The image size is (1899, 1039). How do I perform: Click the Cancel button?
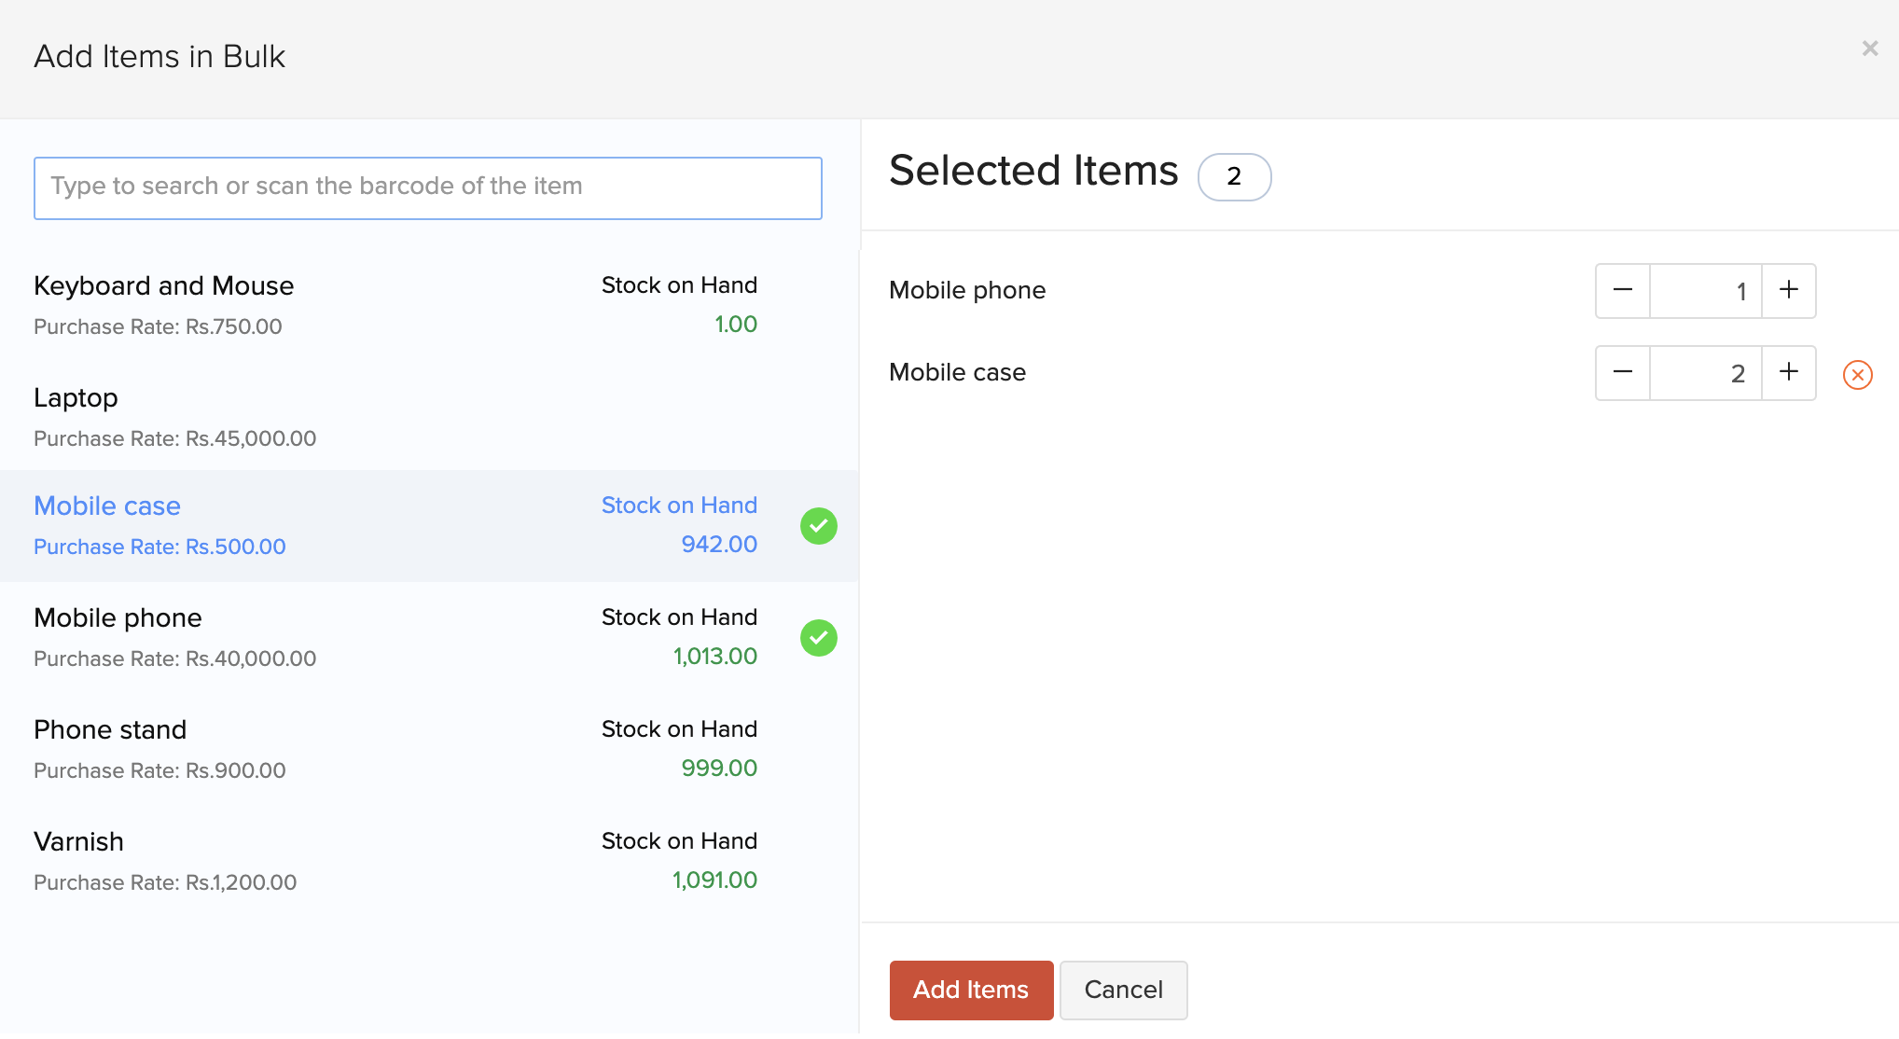[1122, 989]
